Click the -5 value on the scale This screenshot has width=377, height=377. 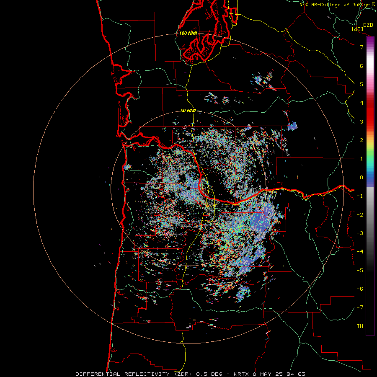[360, 270]
